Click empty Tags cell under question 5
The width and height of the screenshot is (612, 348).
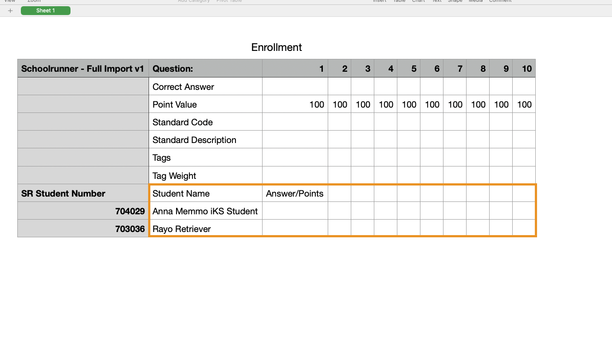(x=409, y=158)
